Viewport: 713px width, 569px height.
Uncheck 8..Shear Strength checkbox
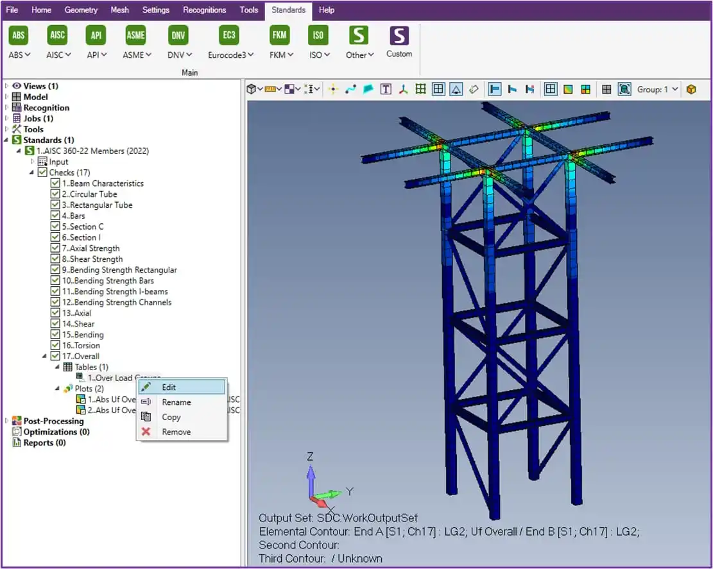pyautogui.click(x=55, y=259)
